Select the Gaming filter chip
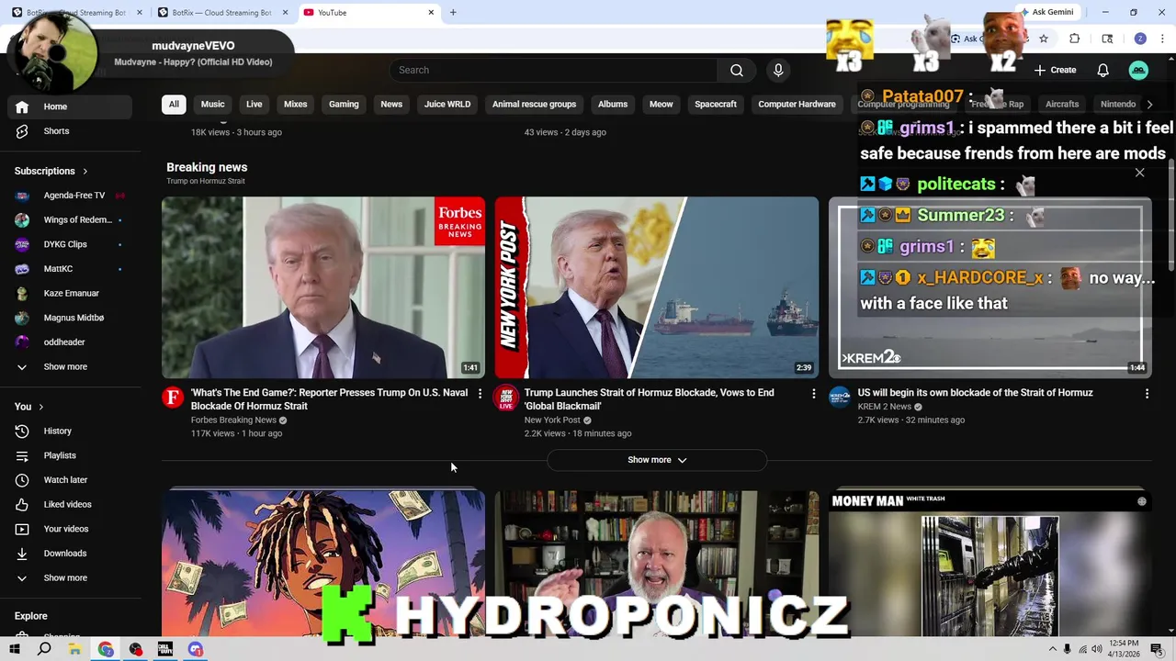Viewport: 1176px width, 661px height. tap(344, 104)
